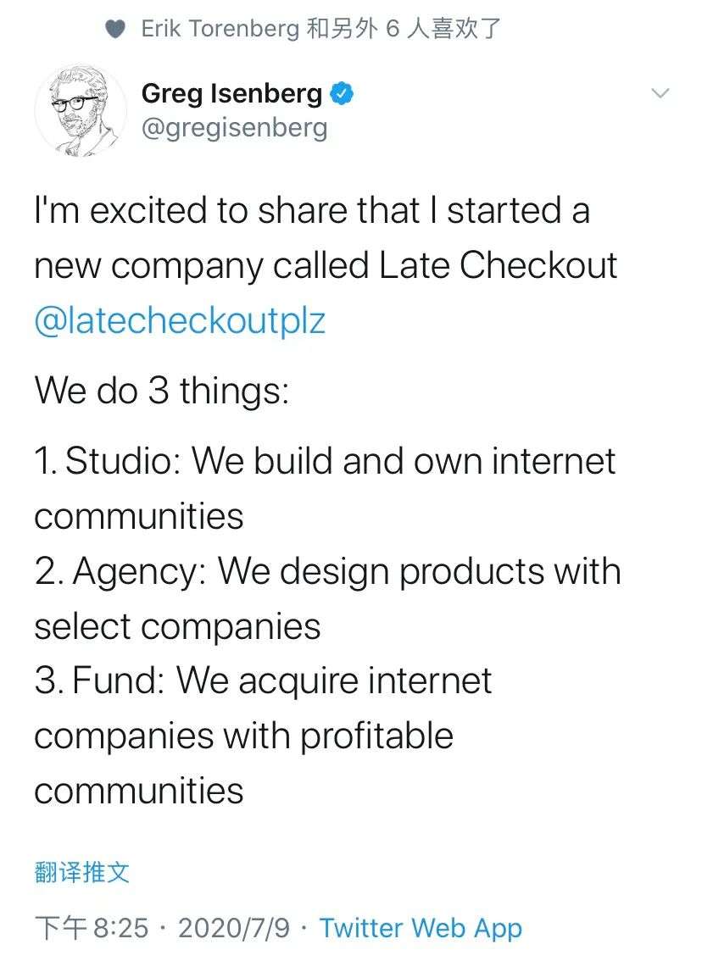
Task: Open the @gregisenberg handle
Action: click(x=234, y=129)
